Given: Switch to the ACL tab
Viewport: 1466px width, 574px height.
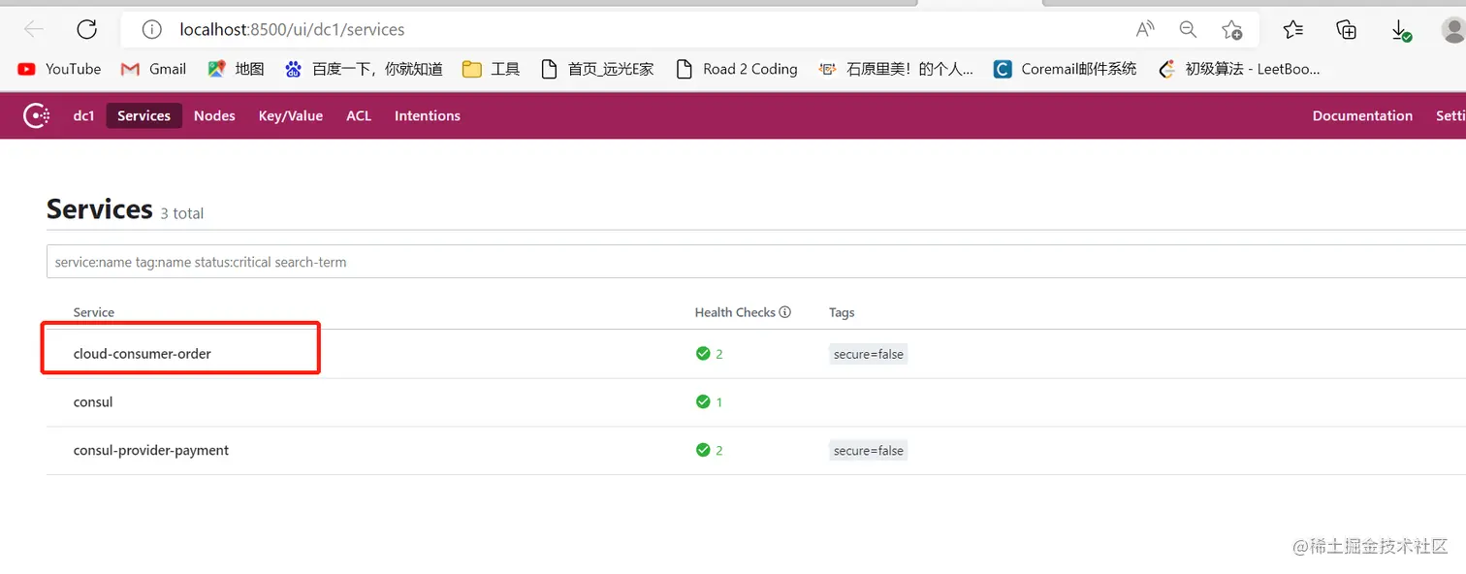Looking at the screenshot, I should (x=359, y=116).
